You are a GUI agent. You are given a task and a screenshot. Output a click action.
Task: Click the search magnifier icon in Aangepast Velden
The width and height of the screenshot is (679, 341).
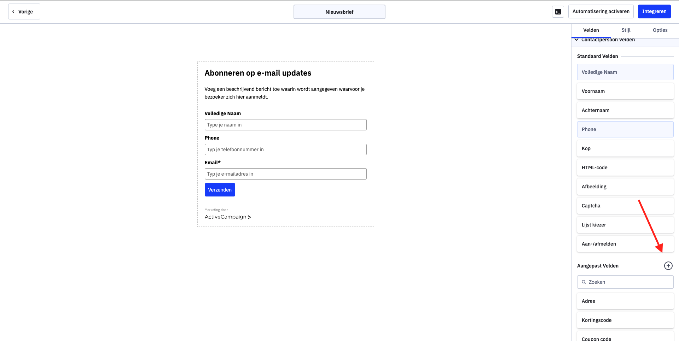[x=584, y=282]
